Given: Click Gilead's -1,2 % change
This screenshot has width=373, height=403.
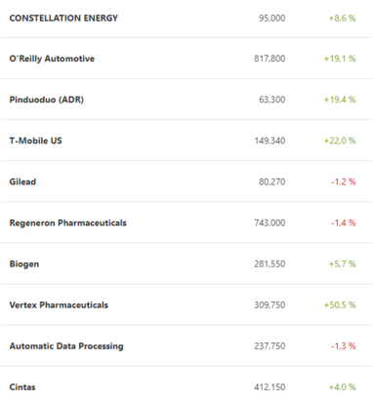Looking at the screenshot, I should (344, 181).
